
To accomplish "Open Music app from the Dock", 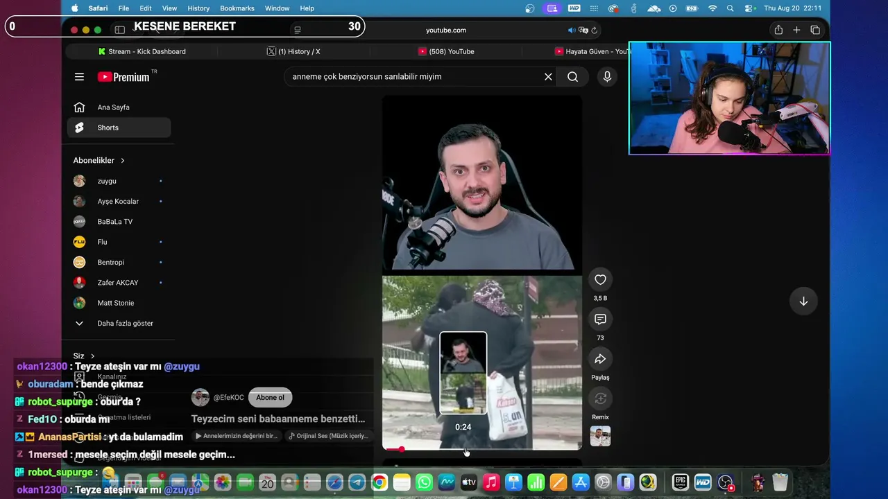I will coord(491,482).
